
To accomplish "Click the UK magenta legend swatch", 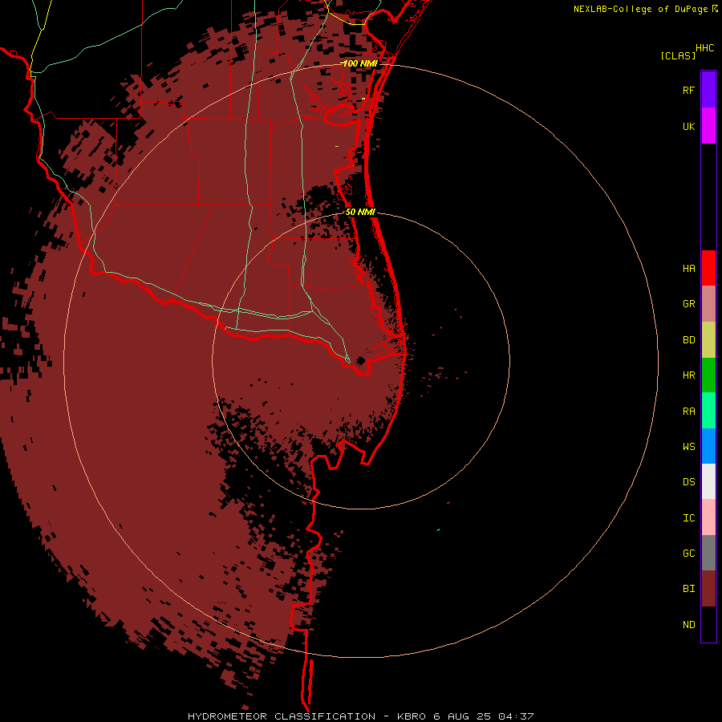I will click(x=708, y=126).
